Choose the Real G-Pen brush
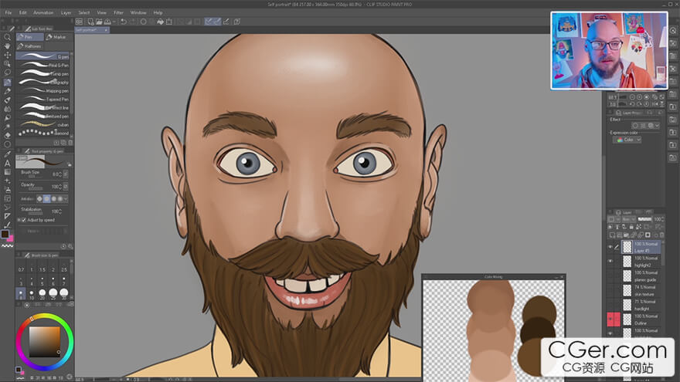 (43, 65)
